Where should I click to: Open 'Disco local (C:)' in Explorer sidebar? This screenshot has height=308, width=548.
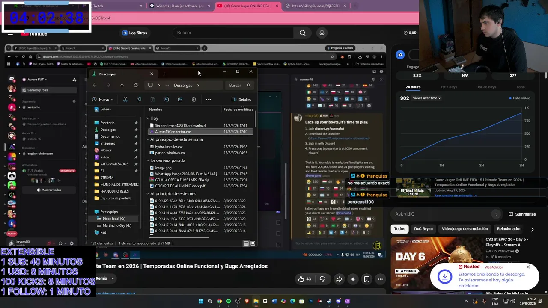[113, 219]
